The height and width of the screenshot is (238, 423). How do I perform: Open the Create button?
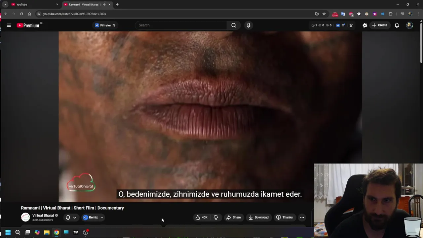(x=380, y=25)
